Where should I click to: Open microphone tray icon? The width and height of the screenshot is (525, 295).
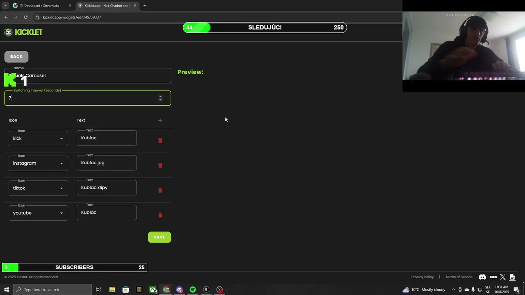473,290
